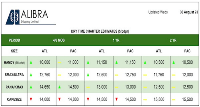Click the SMAX/ULTRA 12,750 ATL value

(45, 75)
